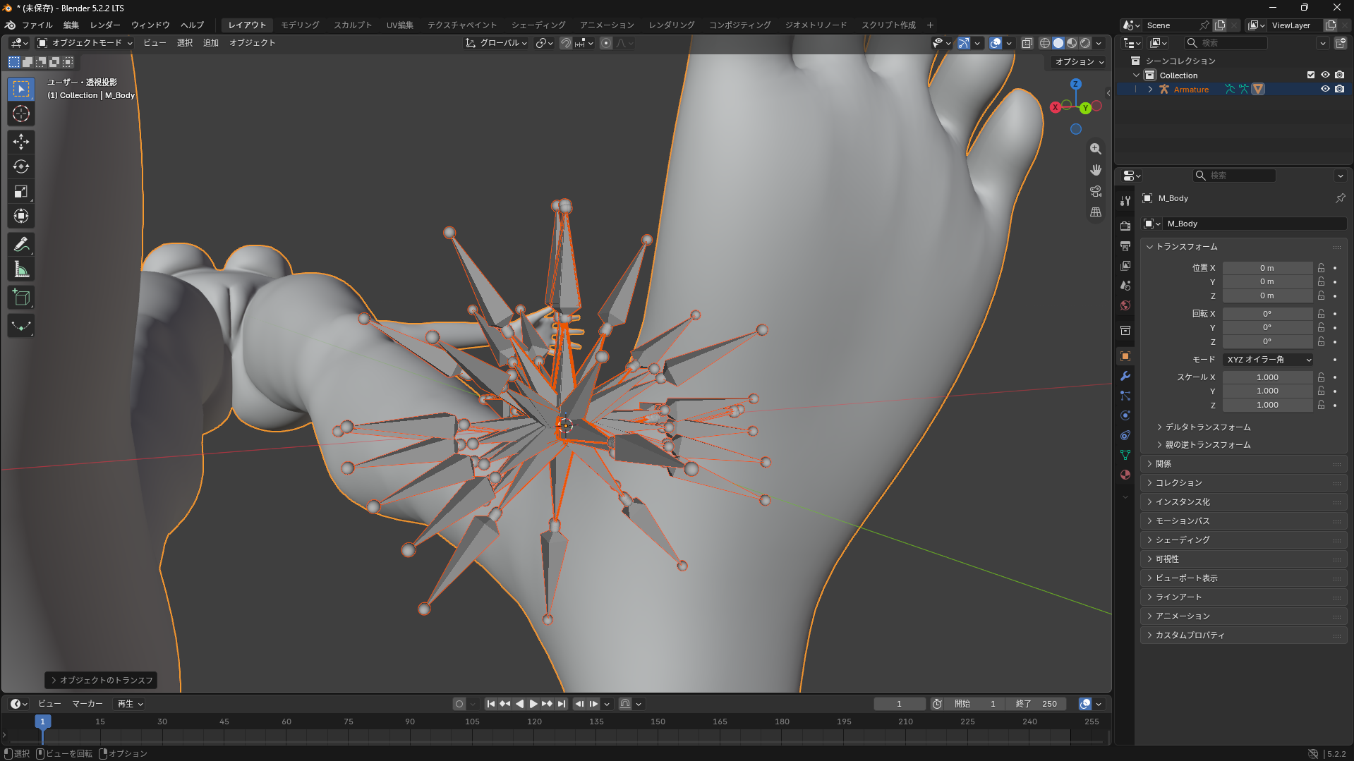Image resolution: width=1354 pixels, height=761 pixels.
Task: Activate the Rotate tool
Action: [x=21, y=166]
